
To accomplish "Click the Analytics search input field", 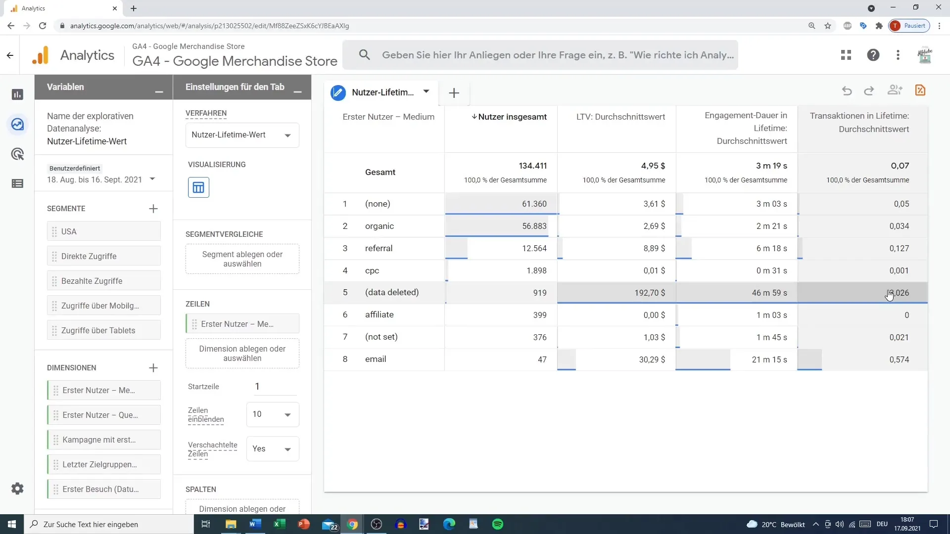I will coord(558,55).
